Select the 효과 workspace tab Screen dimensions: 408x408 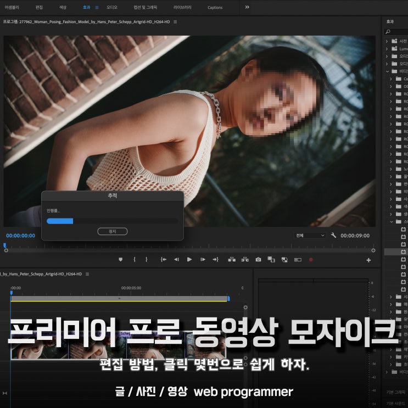tap(86, 7)
